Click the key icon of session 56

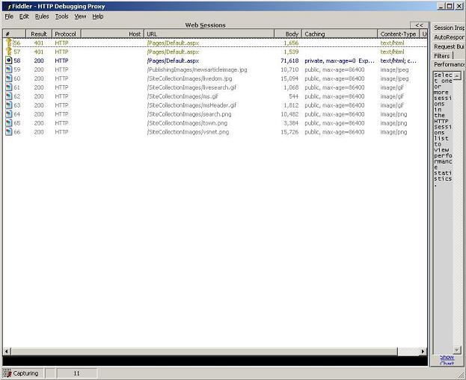(9, 43)
